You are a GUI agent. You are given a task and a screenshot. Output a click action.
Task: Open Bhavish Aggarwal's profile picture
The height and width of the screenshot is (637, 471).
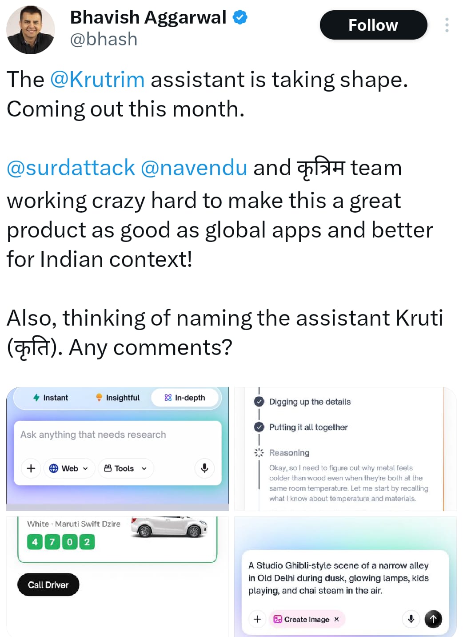click(30, 30)
